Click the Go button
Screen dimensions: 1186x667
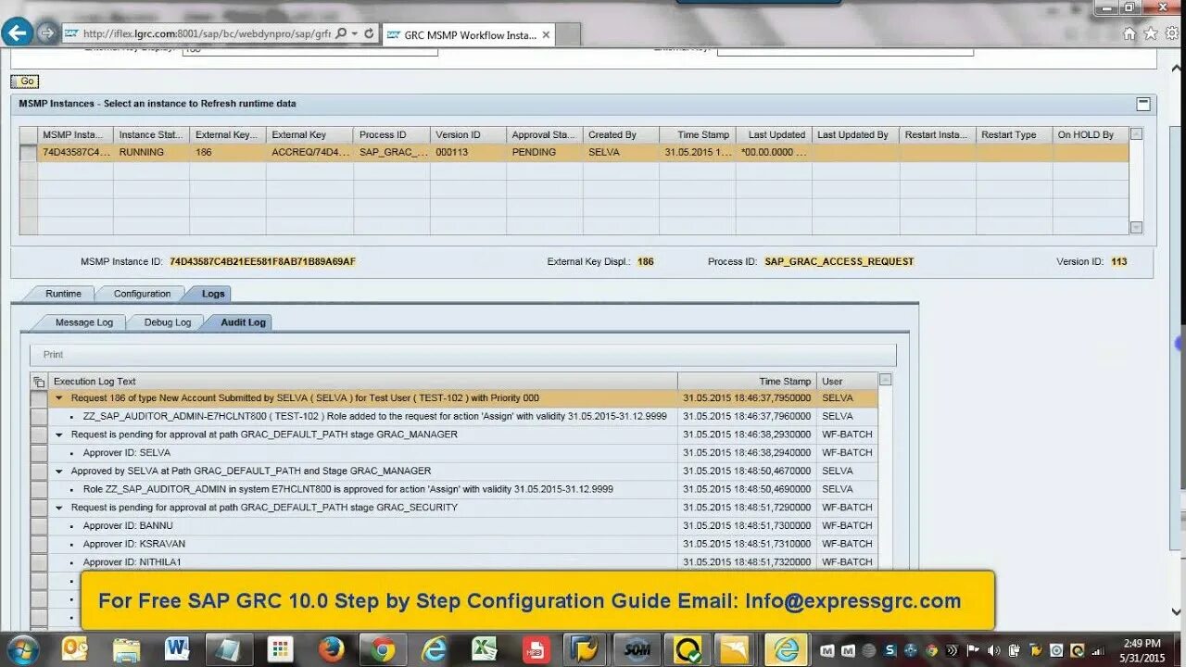point(25,82)
